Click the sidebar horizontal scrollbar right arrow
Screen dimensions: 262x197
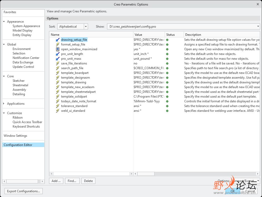click(42, 181)
